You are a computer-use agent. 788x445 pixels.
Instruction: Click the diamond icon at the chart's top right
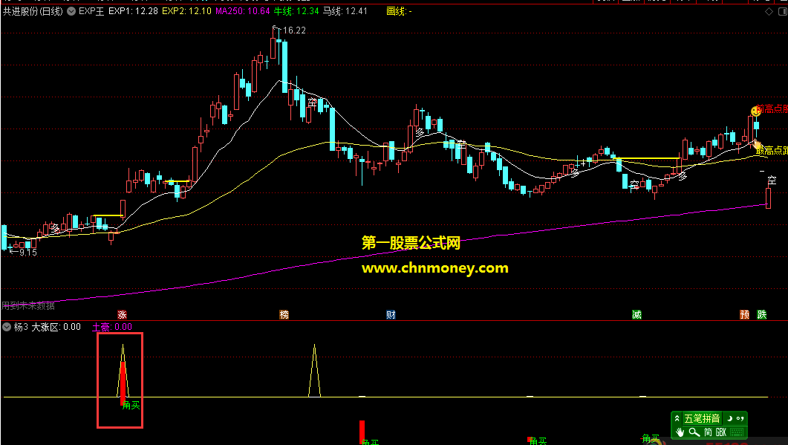tap(769, 12)
